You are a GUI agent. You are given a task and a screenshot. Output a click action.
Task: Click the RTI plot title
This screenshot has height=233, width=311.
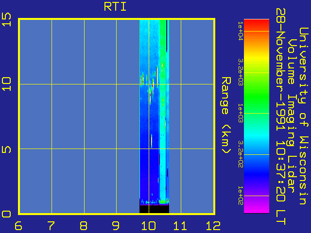click(x=115, y=7)
